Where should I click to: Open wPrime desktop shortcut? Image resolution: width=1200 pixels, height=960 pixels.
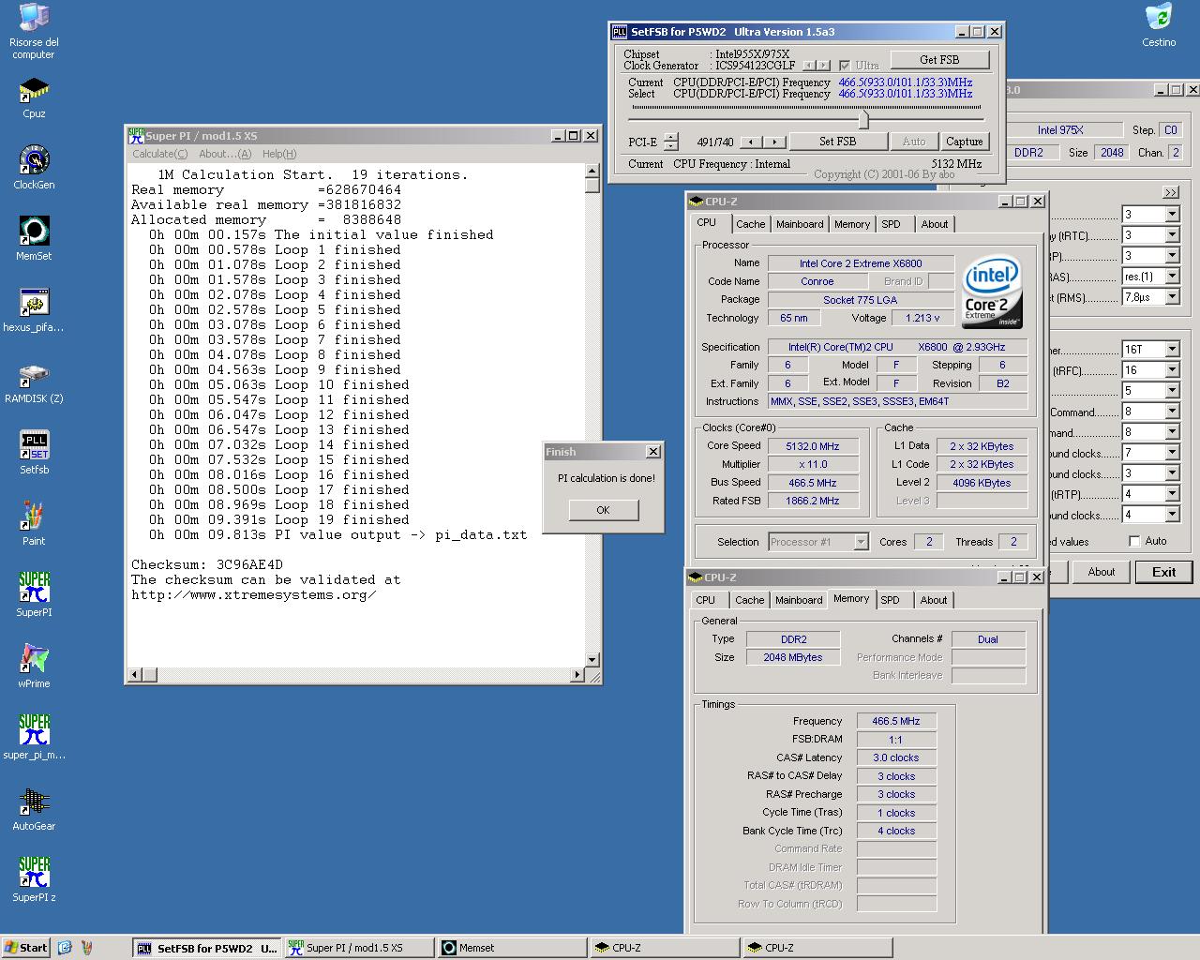[34, 667]
